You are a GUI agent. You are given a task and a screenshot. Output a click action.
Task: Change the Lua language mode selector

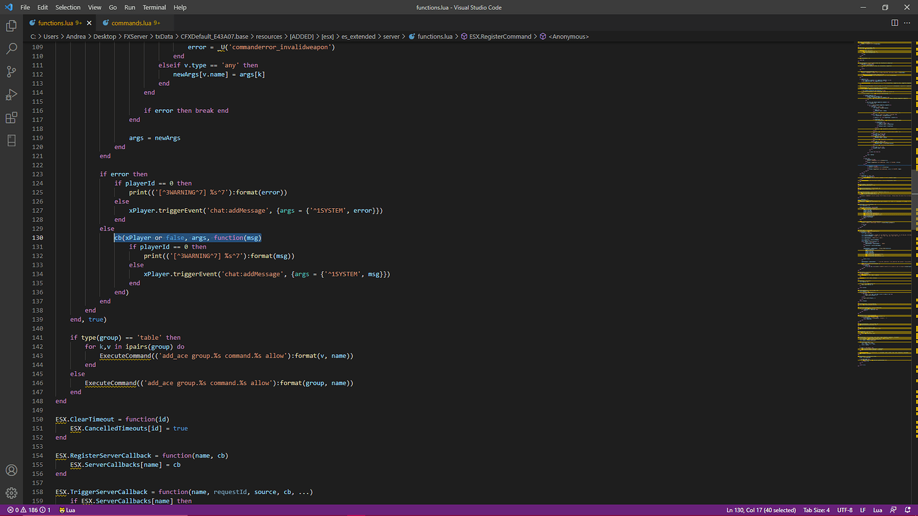pos(877,509)
